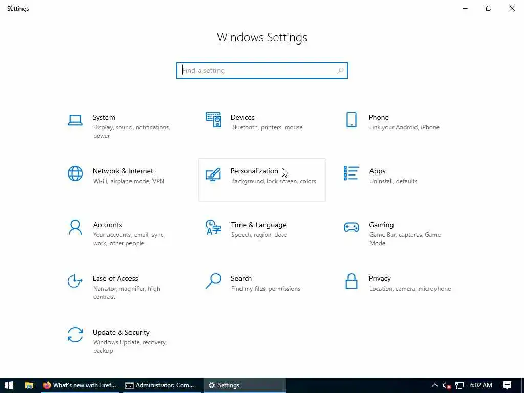Open the Search magnifier category icon
The width and height of the screenshot is (524, 393).
(x=213, y=281)
